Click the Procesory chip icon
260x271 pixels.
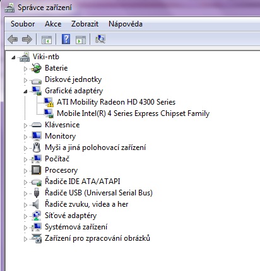pyautogui.click(x=37, y=170)
